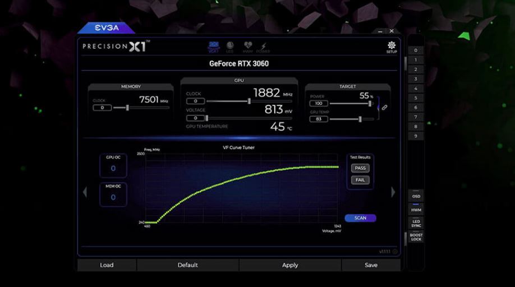This screenshot has height=287, width=515.
Task: Click the 45 °C GPU temperature reading
Action: coord(281,126)
